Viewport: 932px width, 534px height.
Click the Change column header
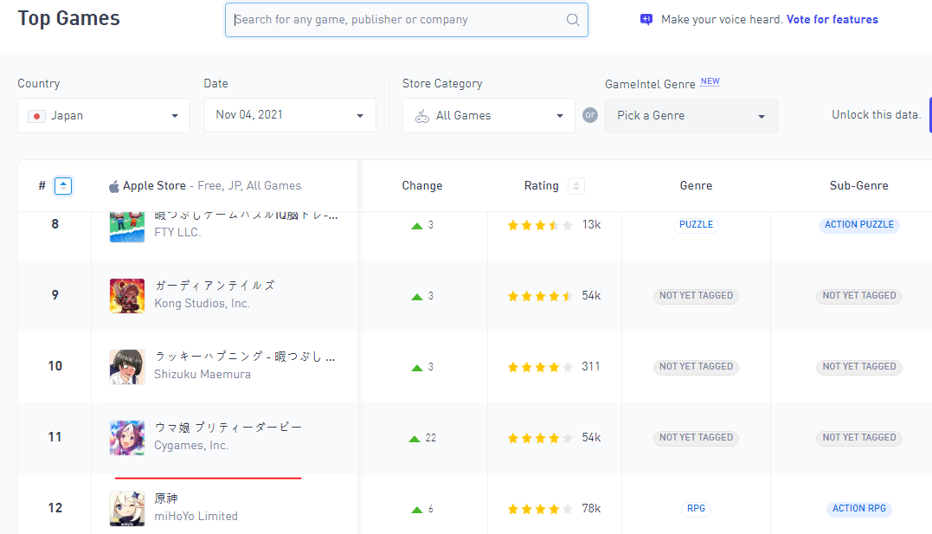coord(422,185)
